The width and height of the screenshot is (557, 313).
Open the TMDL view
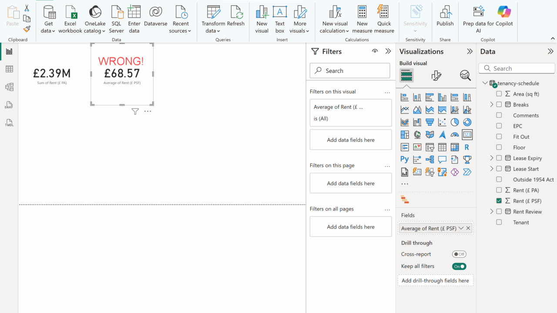[x=9, y=123]
